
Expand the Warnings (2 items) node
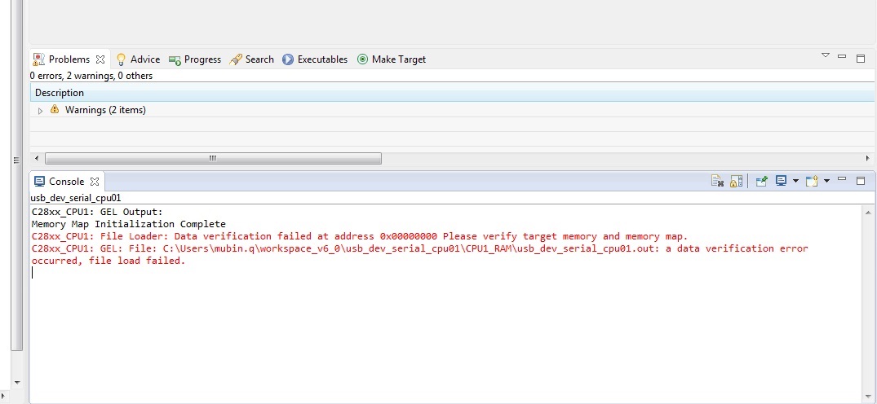pyautogui.click(x=40, y=111)
